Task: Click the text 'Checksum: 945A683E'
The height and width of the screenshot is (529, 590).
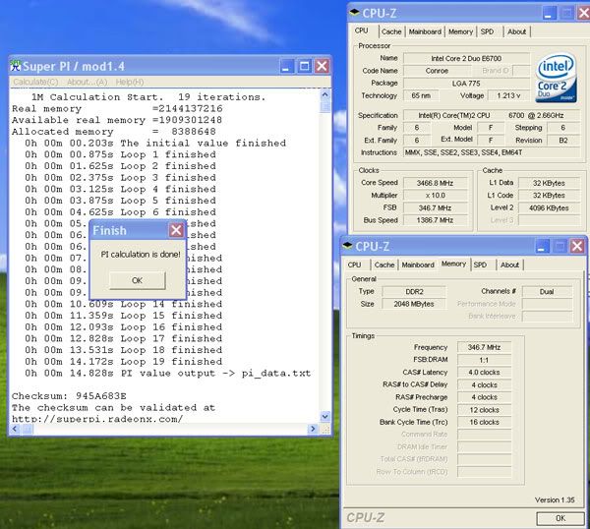Action: pyautogui.click(x=69, y=396)
